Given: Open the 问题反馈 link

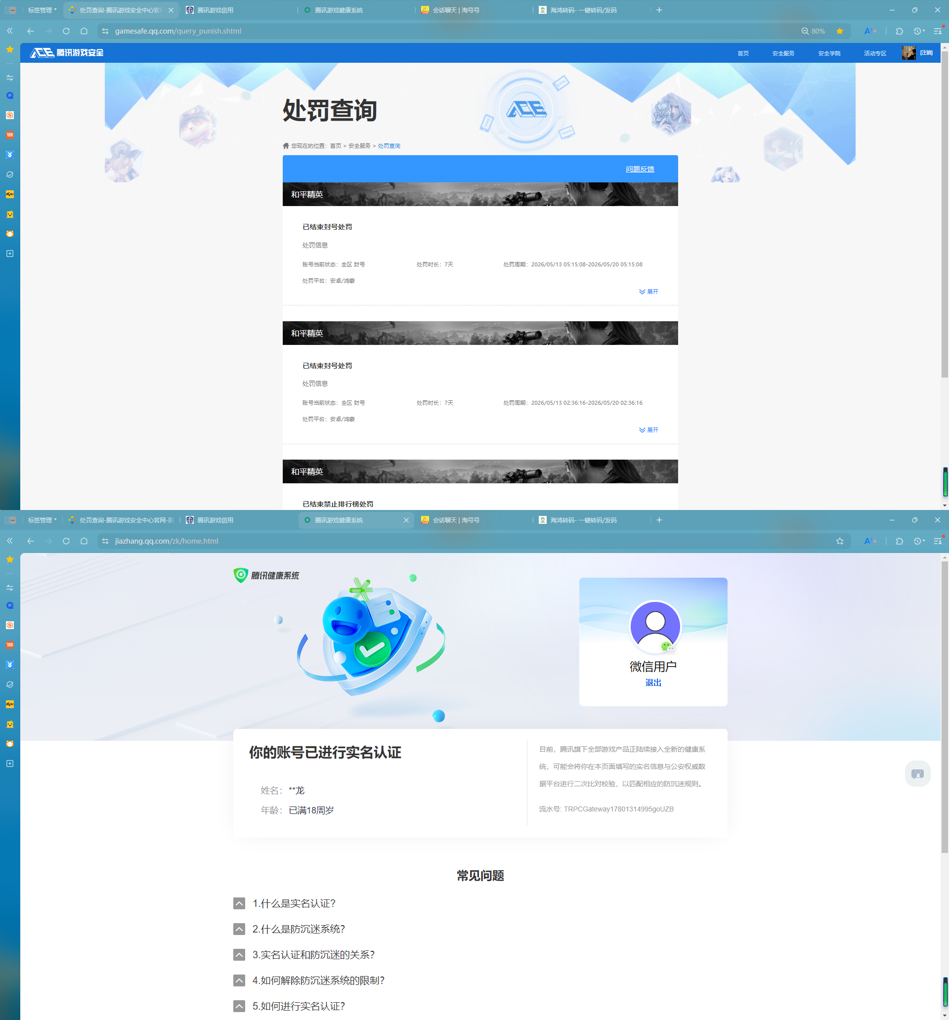Looking at the screenshot, I should click(x=640, y=169).
